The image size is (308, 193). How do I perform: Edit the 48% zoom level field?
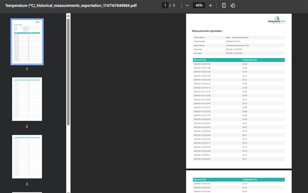pos(199,5)
